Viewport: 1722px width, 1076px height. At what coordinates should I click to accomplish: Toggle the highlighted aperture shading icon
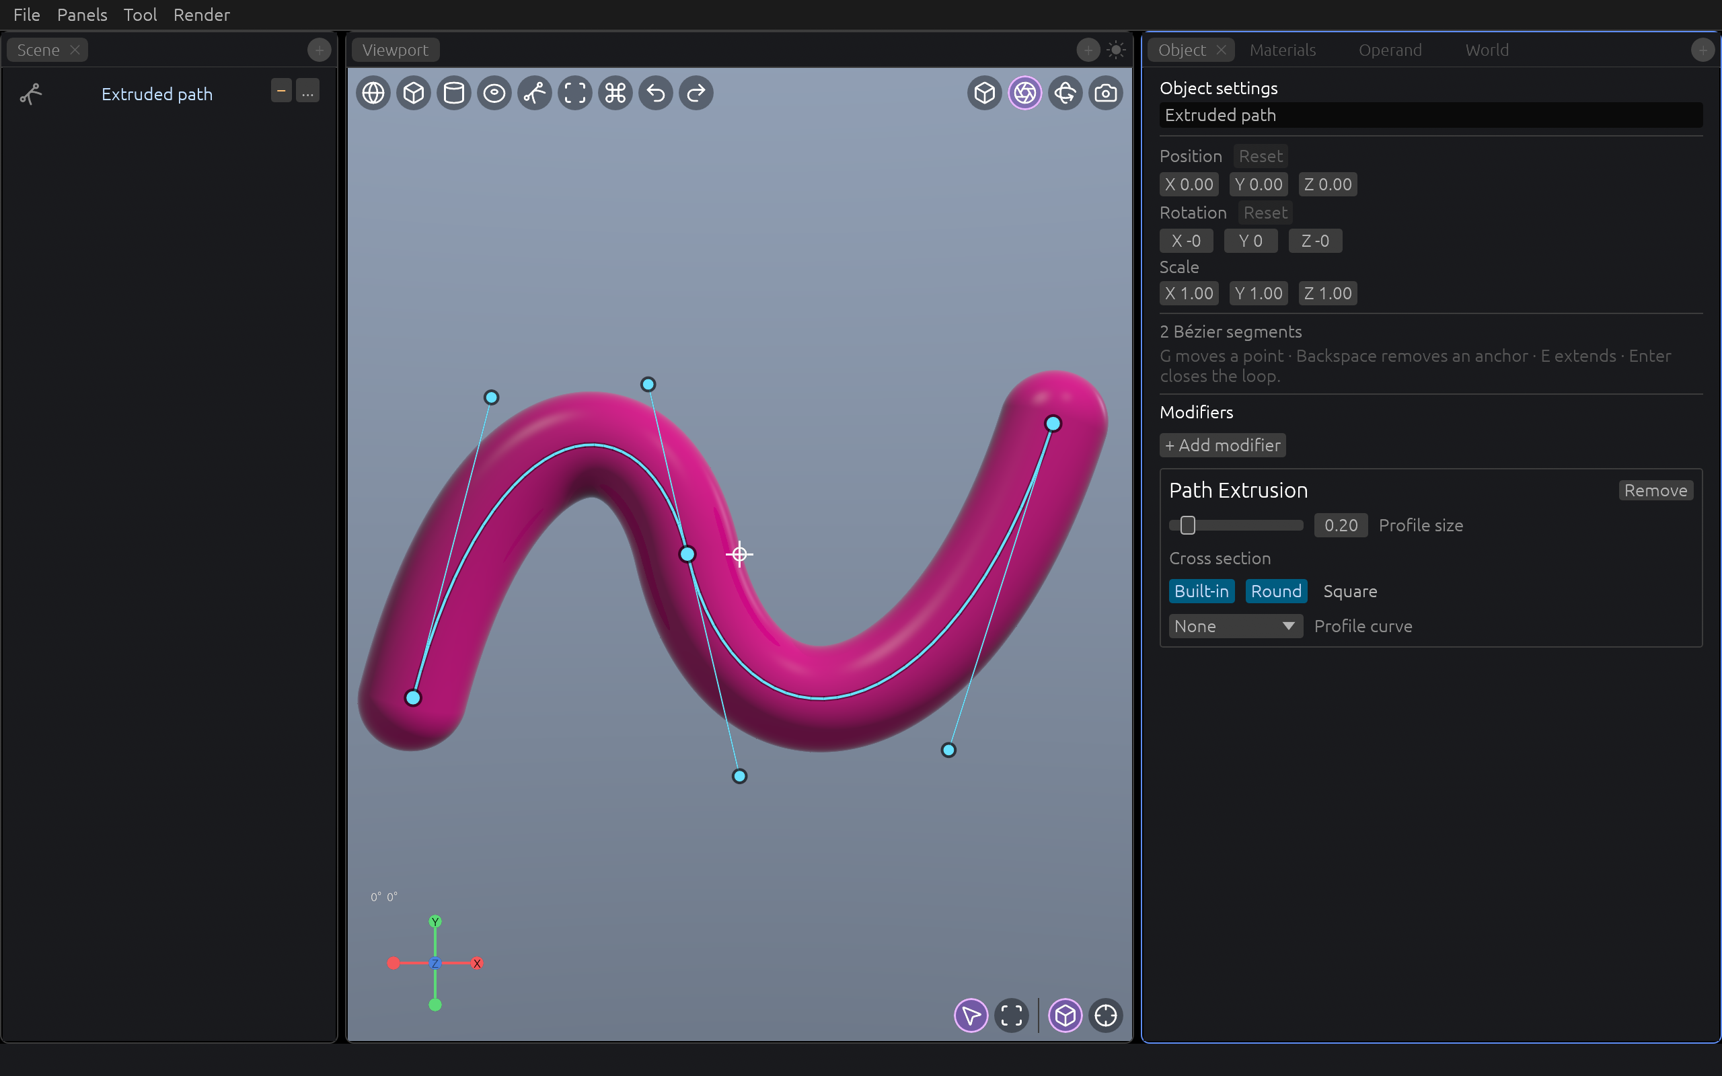pyautogui.click(x=1025, y=93)
